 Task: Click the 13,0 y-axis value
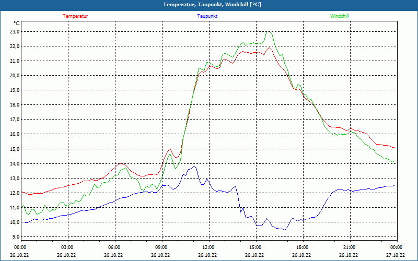(x=15, y=179)
